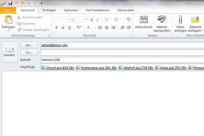Apply font color with A icon

(x=88, y=27)
